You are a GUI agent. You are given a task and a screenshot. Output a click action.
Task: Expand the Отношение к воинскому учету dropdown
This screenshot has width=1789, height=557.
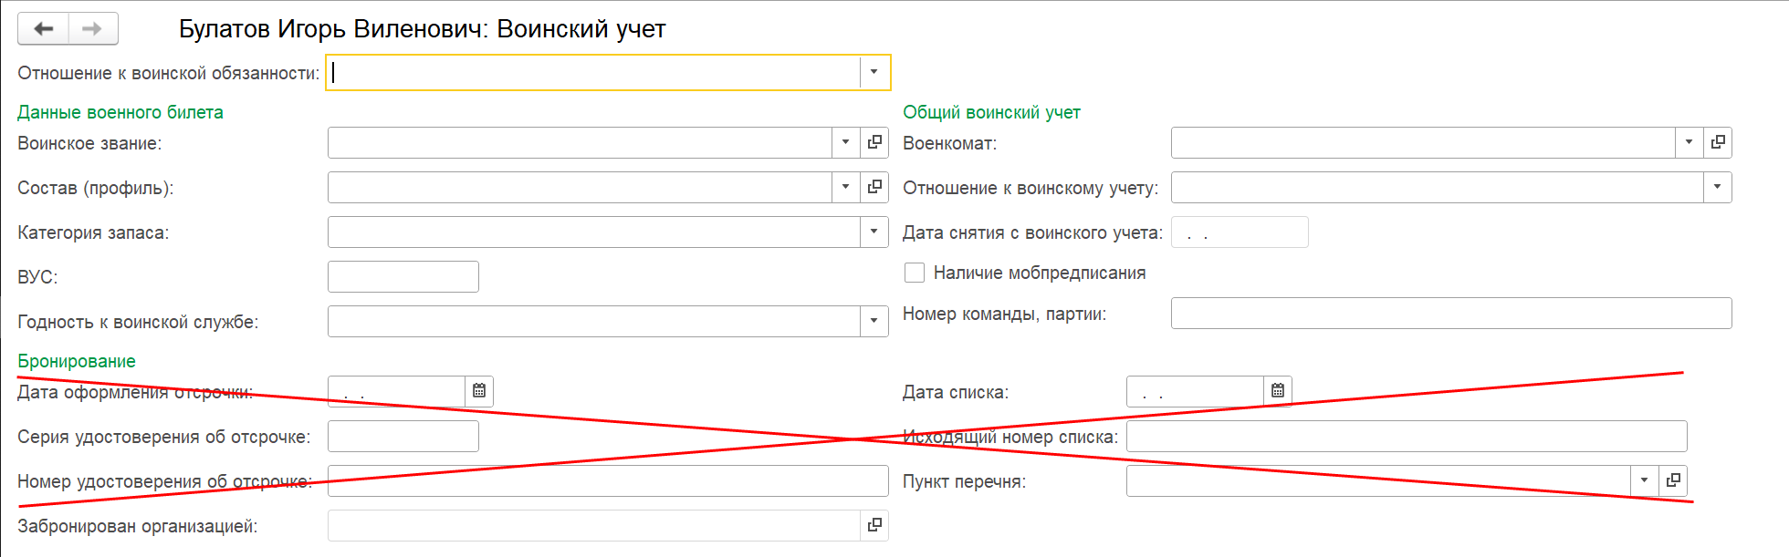(1717, 187)
